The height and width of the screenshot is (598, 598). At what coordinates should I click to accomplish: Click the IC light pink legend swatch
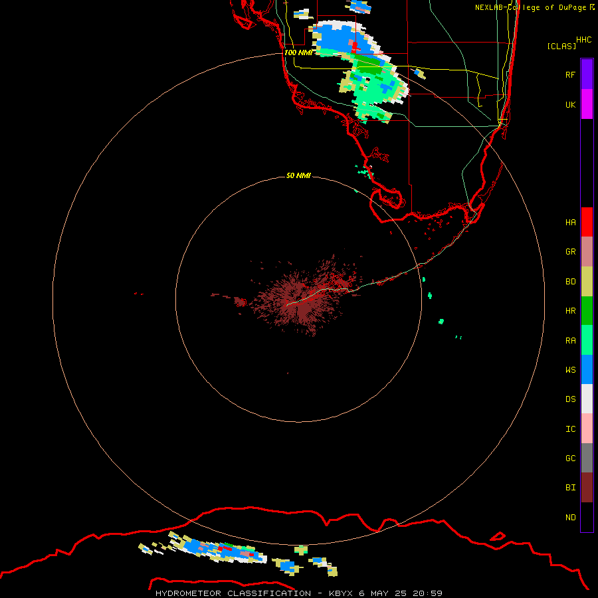coord(587,429)
